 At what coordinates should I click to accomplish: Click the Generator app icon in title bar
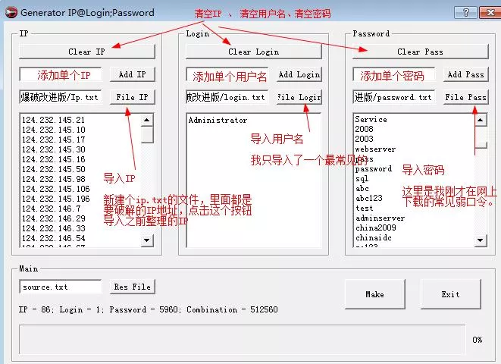click(11, 12)
